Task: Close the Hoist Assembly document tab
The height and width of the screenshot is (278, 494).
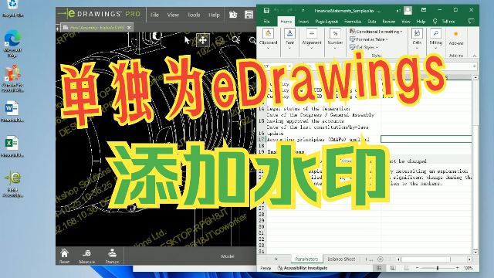Action: (x=129, y=28)
